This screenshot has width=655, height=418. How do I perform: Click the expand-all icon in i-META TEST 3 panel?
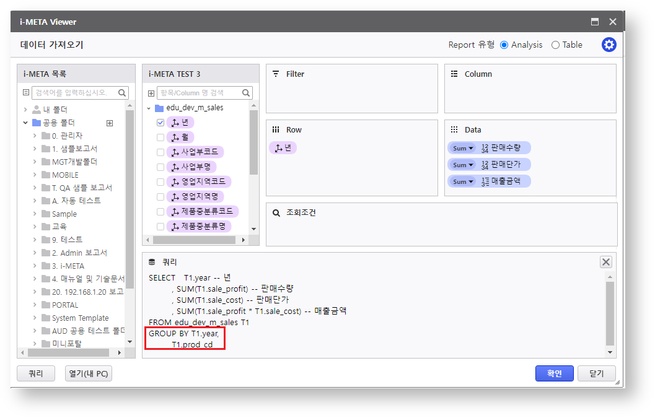point(151,93)
